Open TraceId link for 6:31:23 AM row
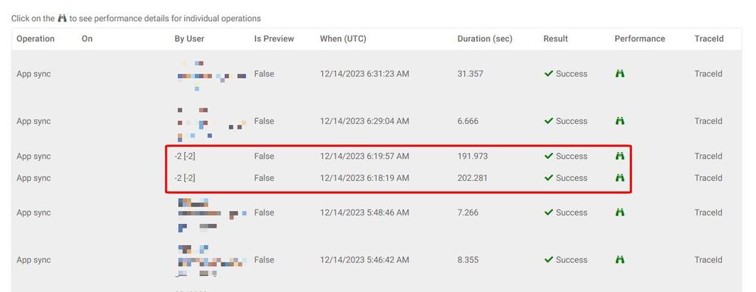 point(708,73)
